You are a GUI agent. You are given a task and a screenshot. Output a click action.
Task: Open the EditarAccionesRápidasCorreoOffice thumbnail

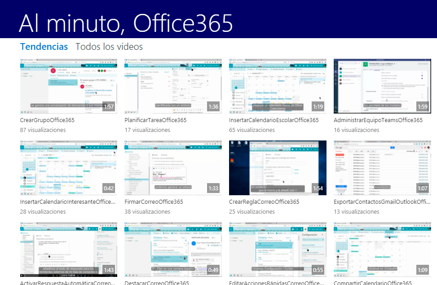[x=278, y=250]
